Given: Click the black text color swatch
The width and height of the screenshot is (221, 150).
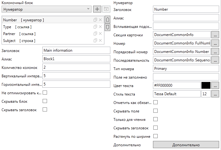Looking at the screenshot, I should coord(206,85).
